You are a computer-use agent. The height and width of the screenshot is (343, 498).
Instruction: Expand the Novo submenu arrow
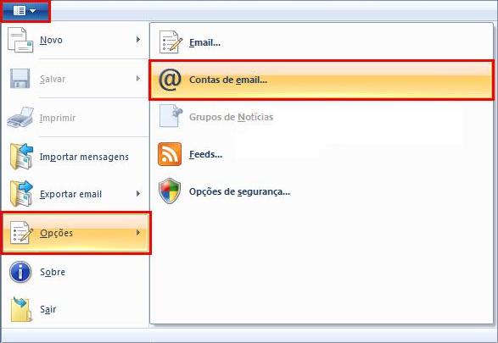138,39
